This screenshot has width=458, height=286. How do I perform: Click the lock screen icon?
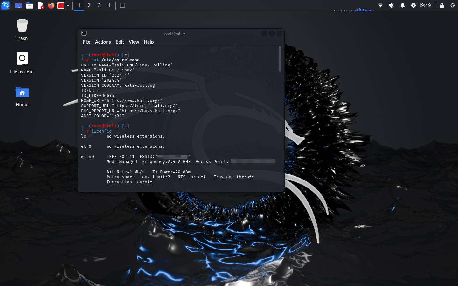point(442,5)
